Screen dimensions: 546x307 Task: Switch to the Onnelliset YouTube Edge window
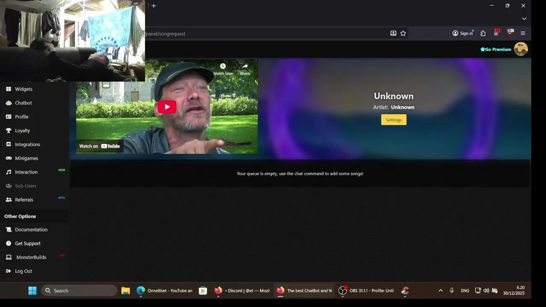[x=165, y=291]
